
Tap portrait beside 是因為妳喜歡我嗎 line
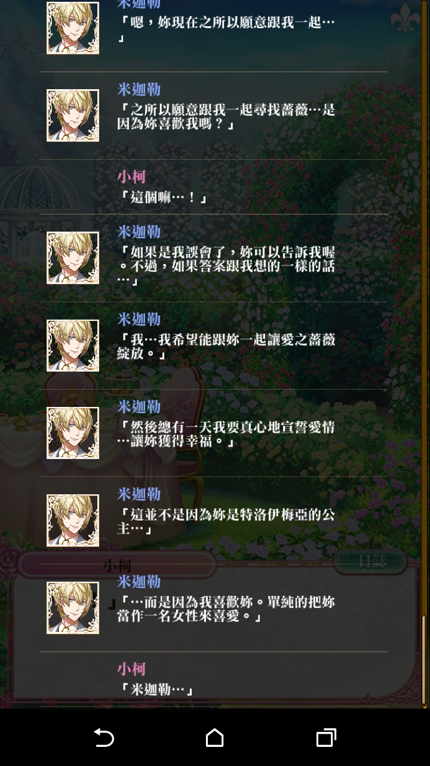[x=73, y=115]
